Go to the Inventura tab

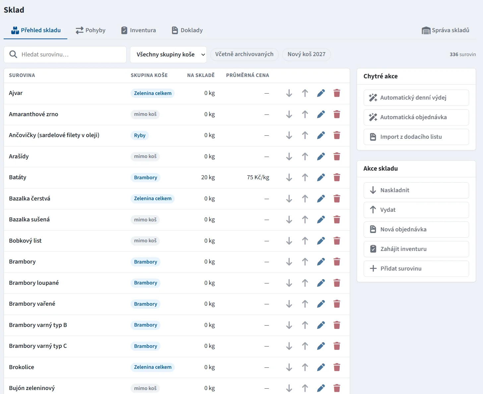click(138, 30)
